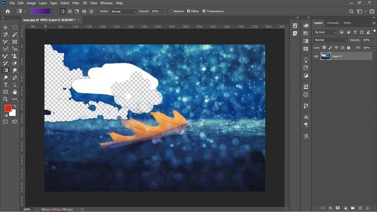
Task: Open options bar Mode dropdown
Action: (123, 11)
